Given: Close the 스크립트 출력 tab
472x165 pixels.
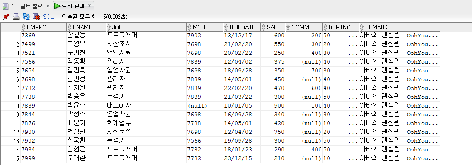Looking at the screenshot, I should coord(48,6).
